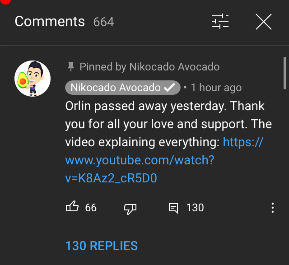Viewport: 289px width, 265px height.
Task: Open the three-dot comment options menu
Action: tap(273, 208)
